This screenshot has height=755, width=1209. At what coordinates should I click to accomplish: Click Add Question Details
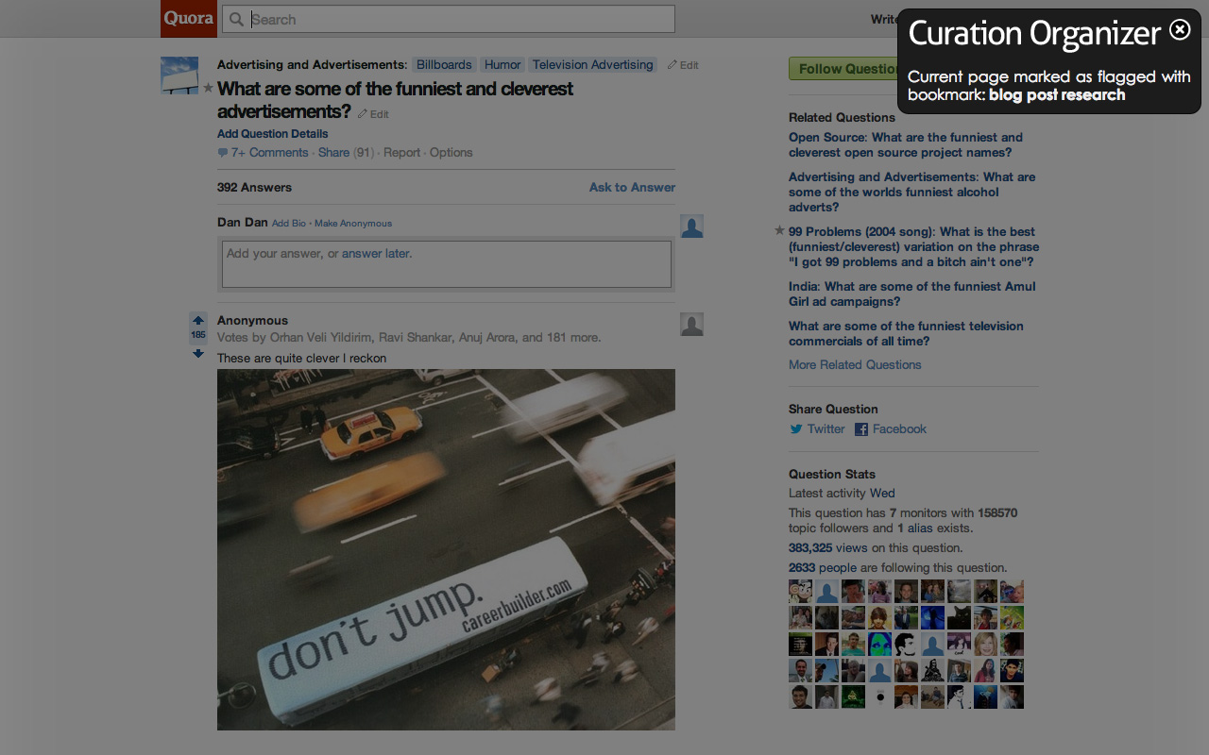[x=272, y=134]
